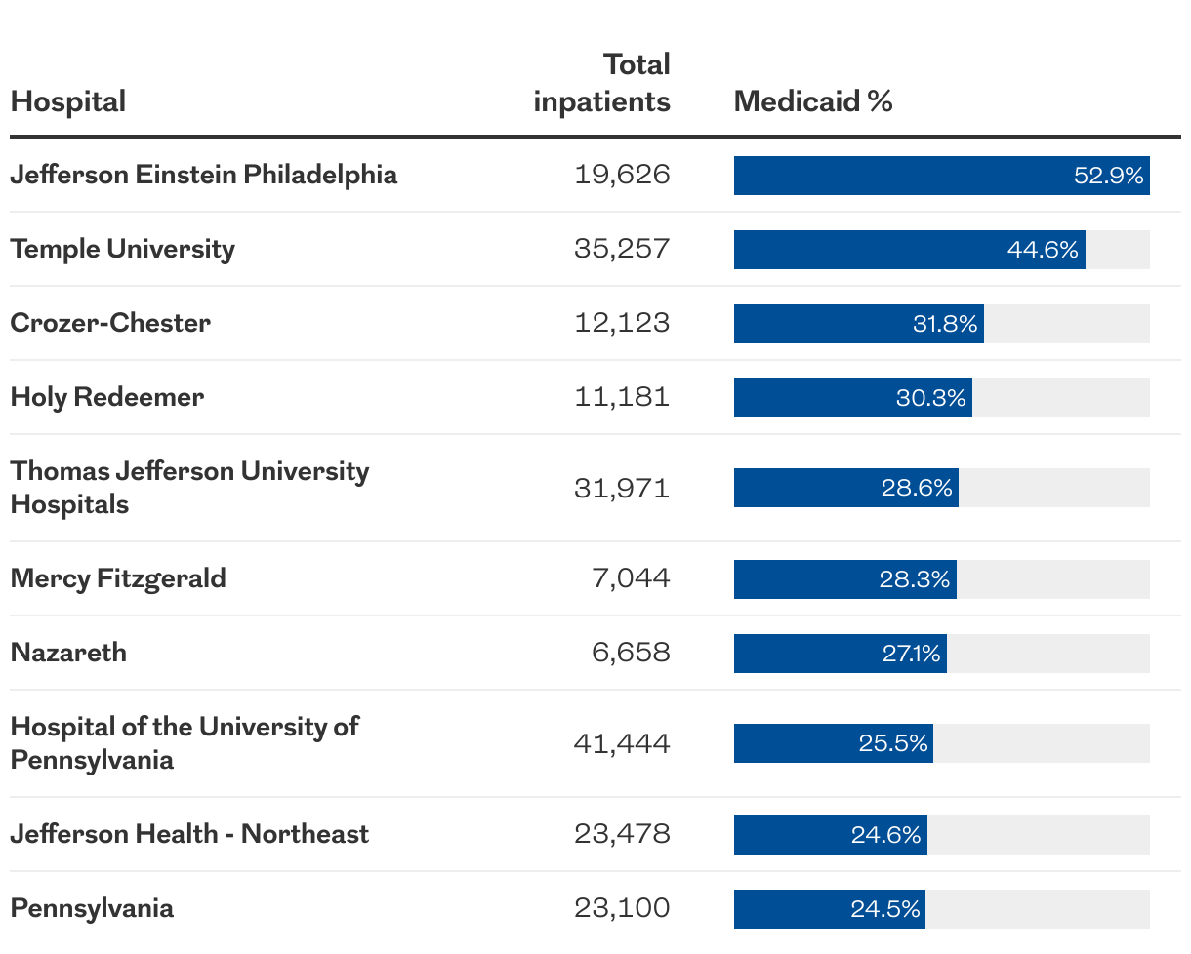Click the Hospital column header
1191x954 pixels.
point(68,101)
